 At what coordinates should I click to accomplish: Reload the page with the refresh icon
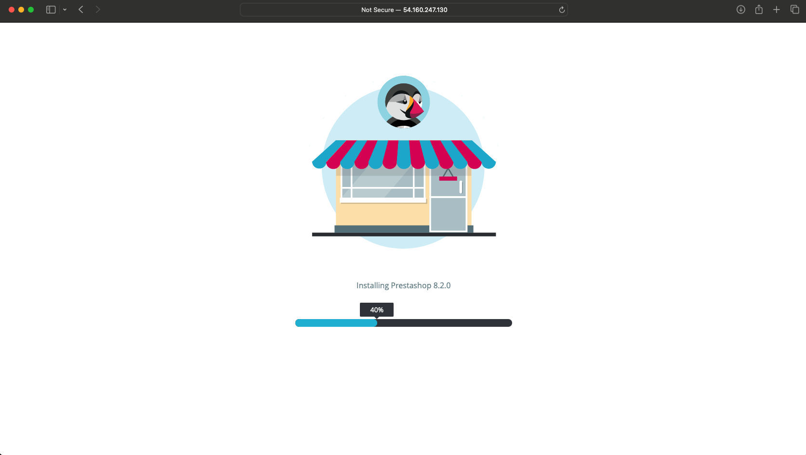561,10
